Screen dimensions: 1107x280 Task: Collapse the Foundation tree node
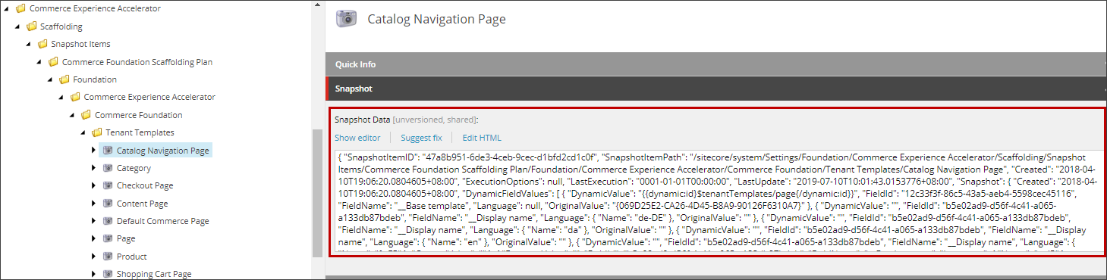click(51, 79)
